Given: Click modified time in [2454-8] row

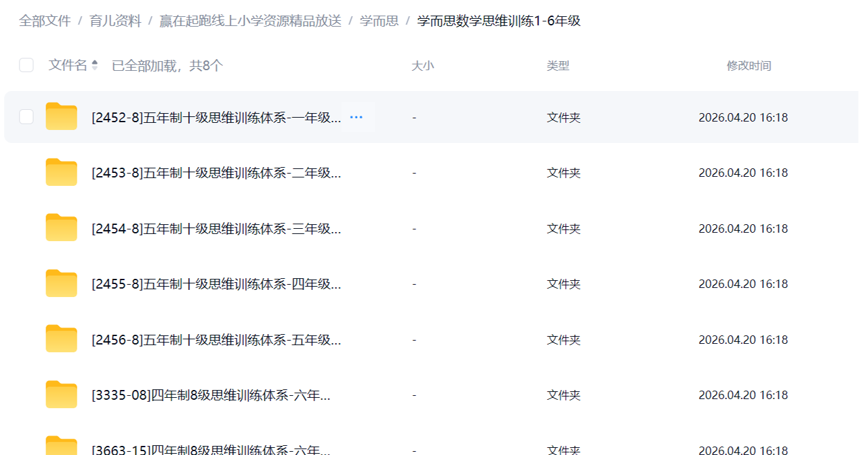Looking at the screenshot, I should (x=743, y=229).
